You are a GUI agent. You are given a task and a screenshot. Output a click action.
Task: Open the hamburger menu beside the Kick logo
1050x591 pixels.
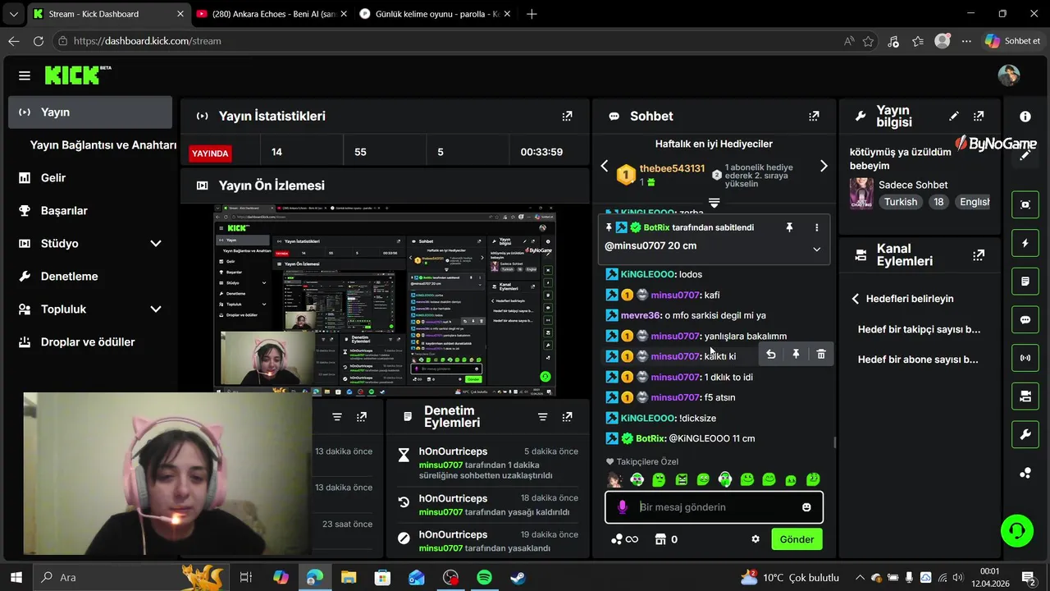point(25,76)
